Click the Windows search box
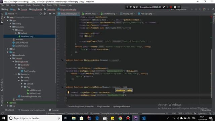The height and width of the screenshot is (121, 215). coord(35,118)
